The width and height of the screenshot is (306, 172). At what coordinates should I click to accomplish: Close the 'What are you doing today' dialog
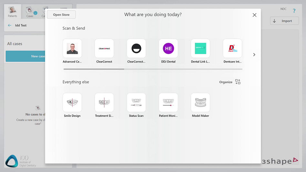click(254, 15)
